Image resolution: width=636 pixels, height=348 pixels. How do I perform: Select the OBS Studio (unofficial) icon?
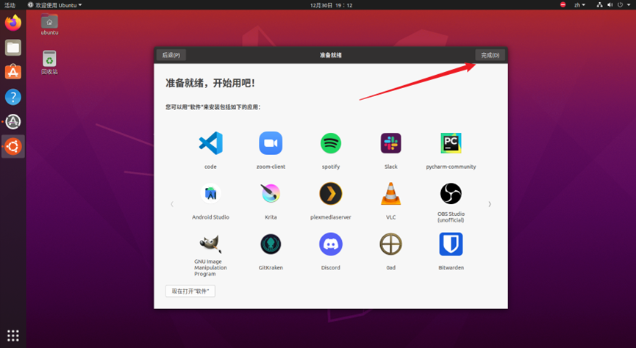click(451, 194)
